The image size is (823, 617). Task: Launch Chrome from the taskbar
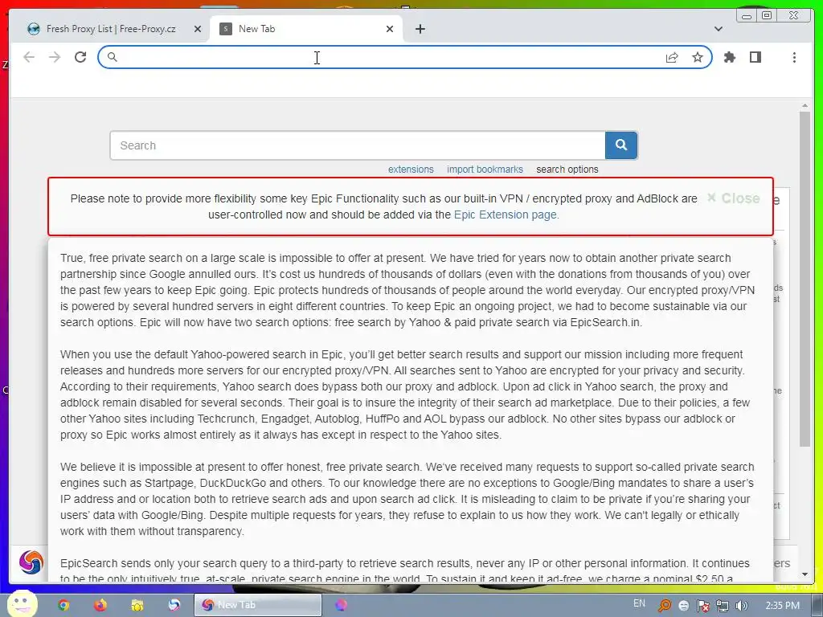click(63, 605)
